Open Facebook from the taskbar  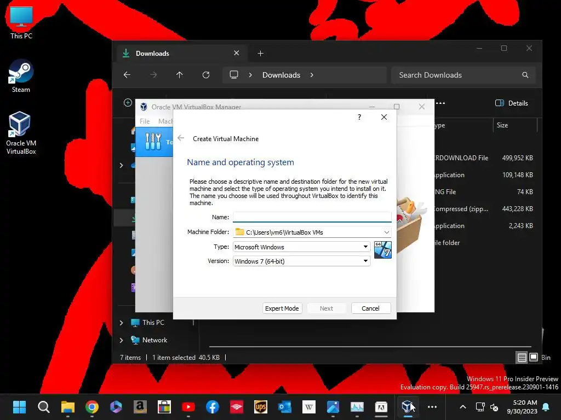coord(213,407)
